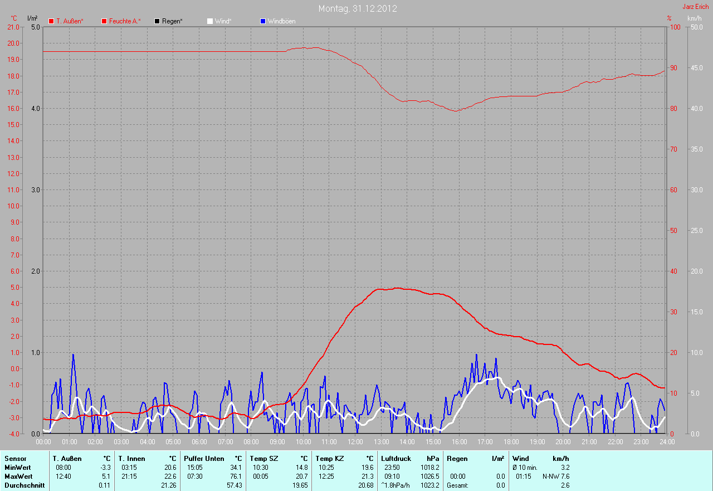Select the white Wind* legend swatch
The height and width of the screenshot is (491, 713).
click(x=210, y=21)
